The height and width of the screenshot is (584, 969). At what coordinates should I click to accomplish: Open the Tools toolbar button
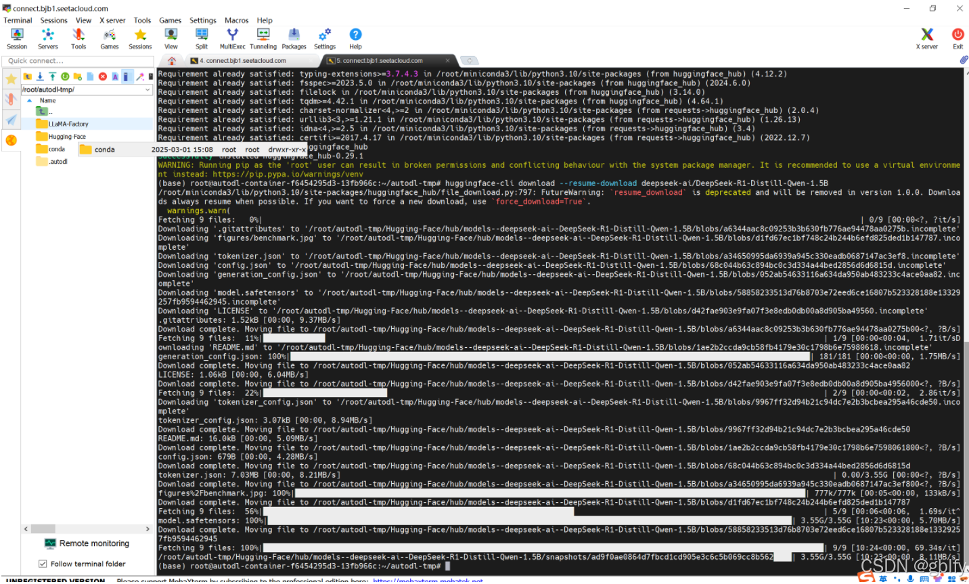(78, 39)
